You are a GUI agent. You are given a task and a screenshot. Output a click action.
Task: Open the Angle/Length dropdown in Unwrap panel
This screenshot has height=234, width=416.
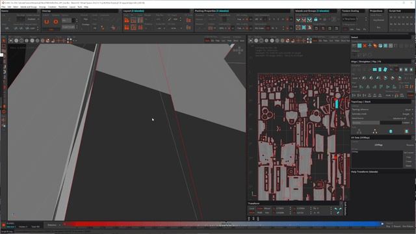click(68, 27)
